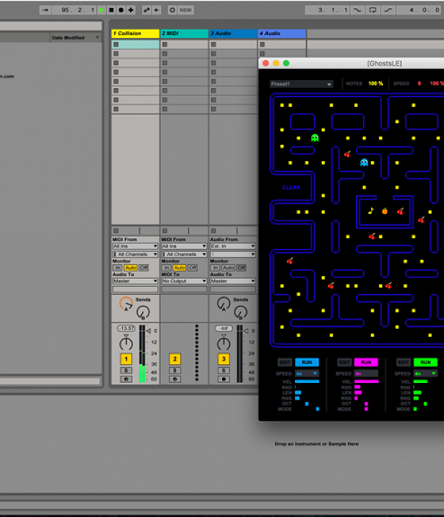The height and width of the screenshot is (517, 444).
Task: Click the blue RUN button in GhostsLE
Action: coord(307,362)
